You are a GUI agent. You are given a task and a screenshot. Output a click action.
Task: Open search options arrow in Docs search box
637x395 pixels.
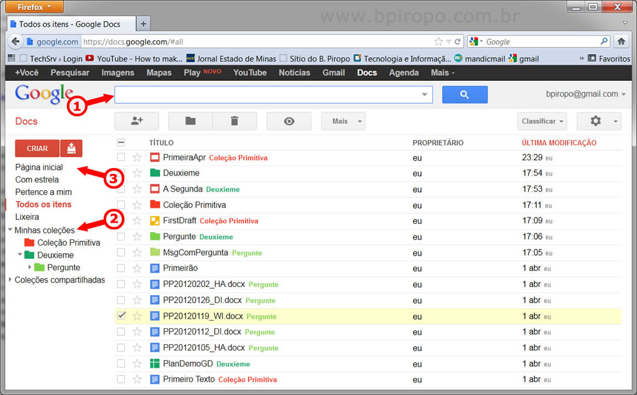tap(424, 95)
